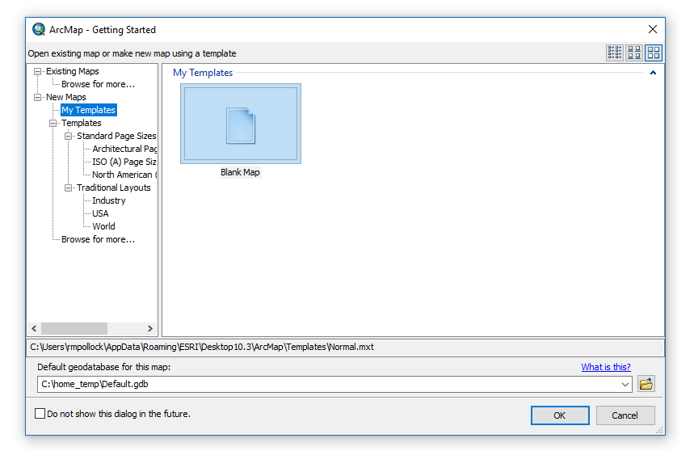Collapse the Standard Page Sizes node

[69, 136]
